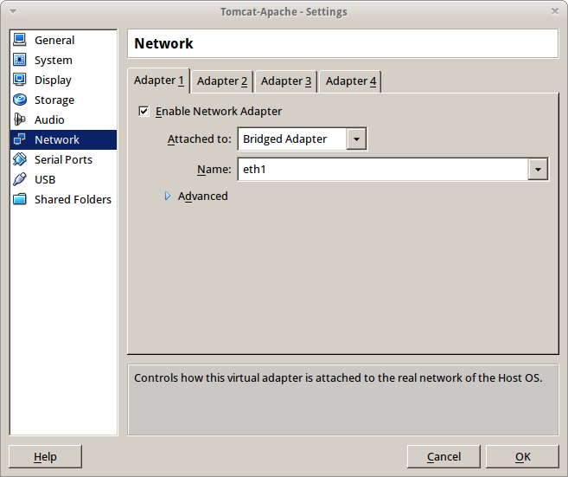Click the Display screen icon
Viewport: 568px width, 477px height.
(20, 80)
